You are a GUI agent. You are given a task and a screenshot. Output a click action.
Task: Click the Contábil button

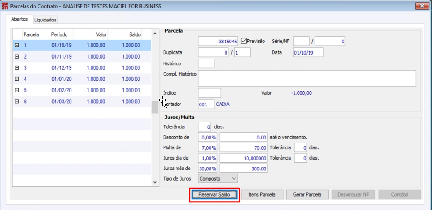pos(400,194)
